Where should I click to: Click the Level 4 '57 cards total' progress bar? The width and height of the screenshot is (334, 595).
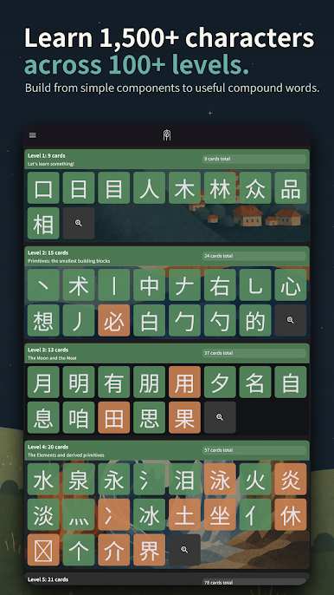tap(254, 450)
